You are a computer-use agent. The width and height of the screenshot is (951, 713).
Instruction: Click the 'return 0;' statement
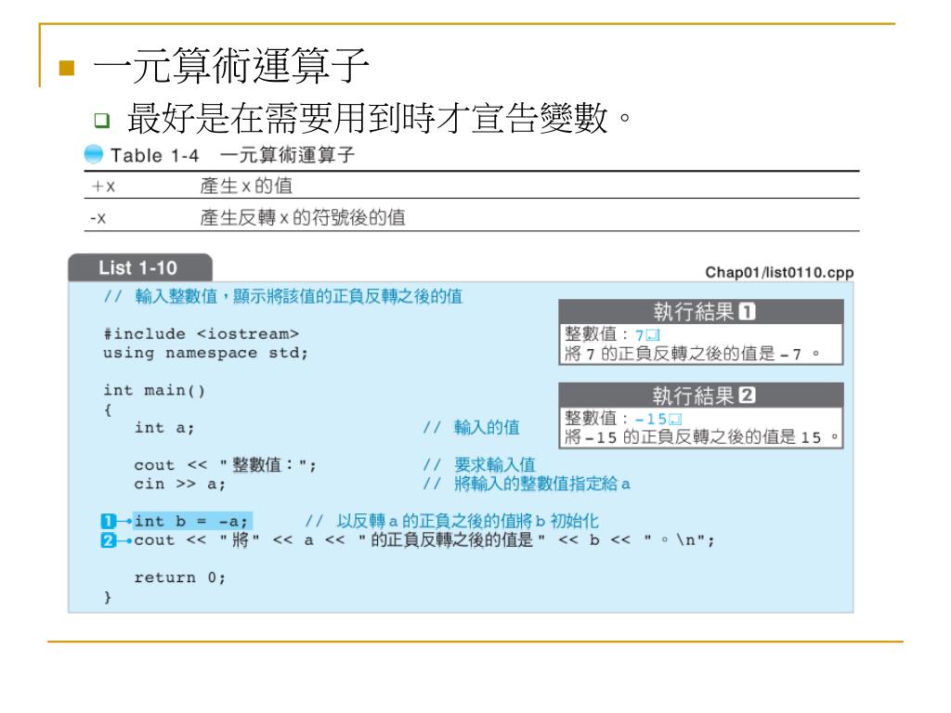point(179,577)
